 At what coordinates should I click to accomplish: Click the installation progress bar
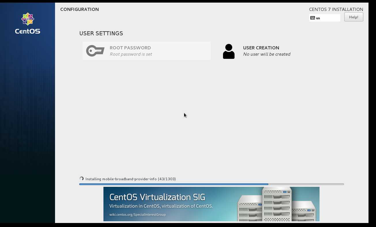click(211, 184)
